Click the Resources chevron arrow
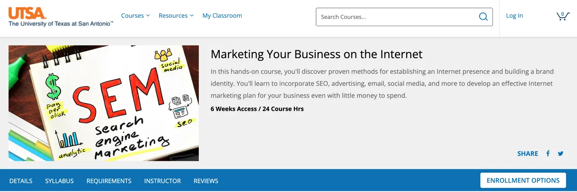The height and width of the screenshot is (192, 577). (192, 16)
